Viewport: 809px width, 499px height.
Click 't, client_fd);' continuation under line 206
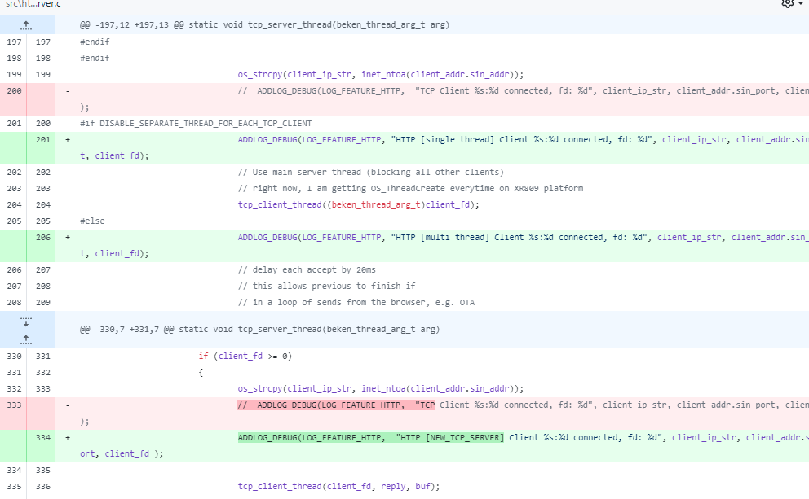tap(114, 253)
